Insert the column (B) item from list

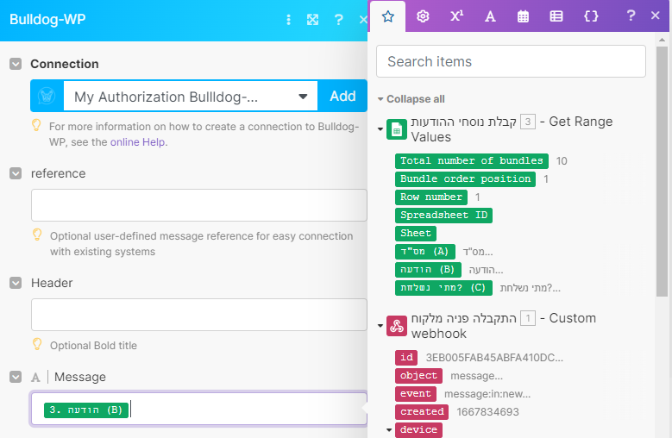point(428,270)
